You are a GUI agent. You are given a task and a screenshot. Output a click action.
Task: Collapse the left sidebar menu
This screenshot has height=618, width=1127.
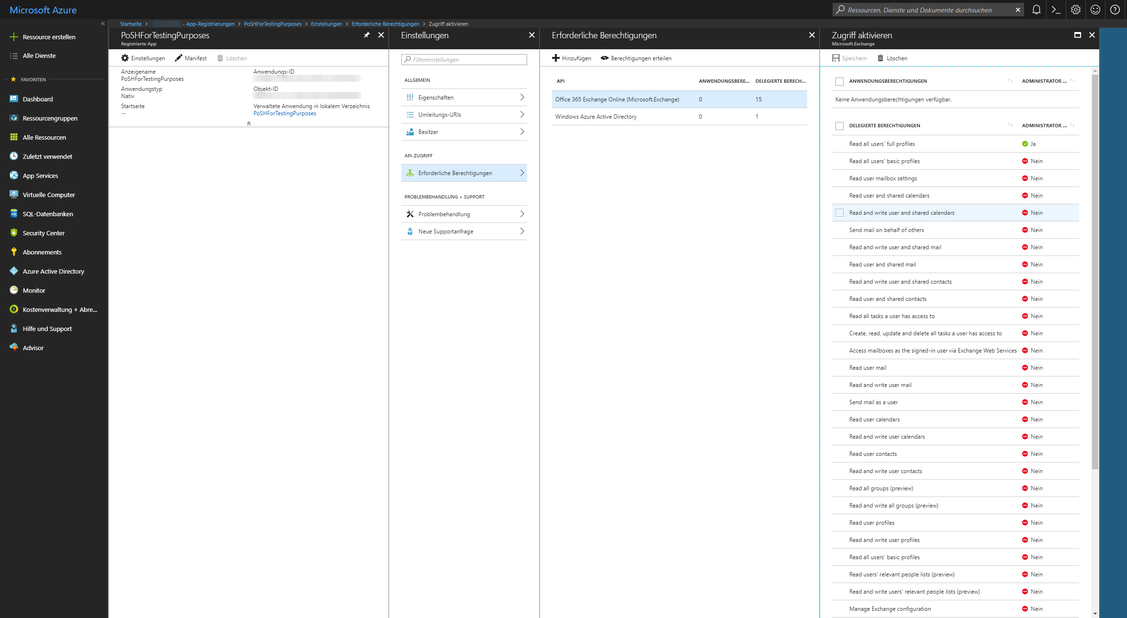(x=102, y=23)
